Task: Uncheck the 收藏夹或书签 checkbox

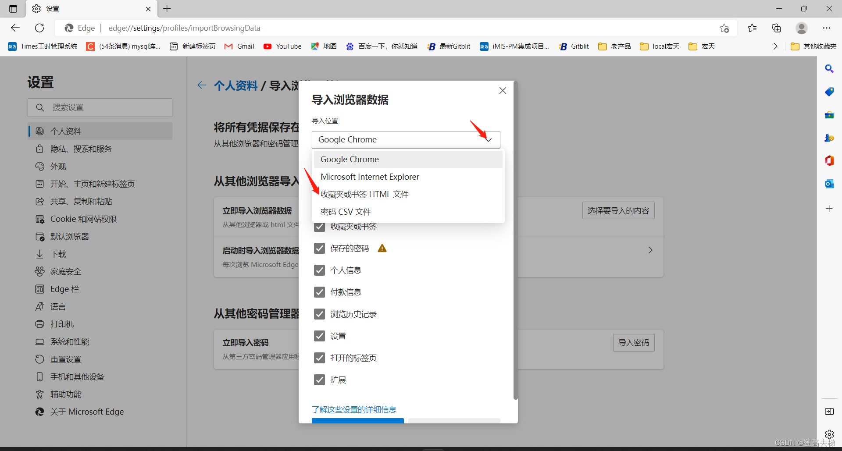Action: pyautogui.click(x=320, y=227)
